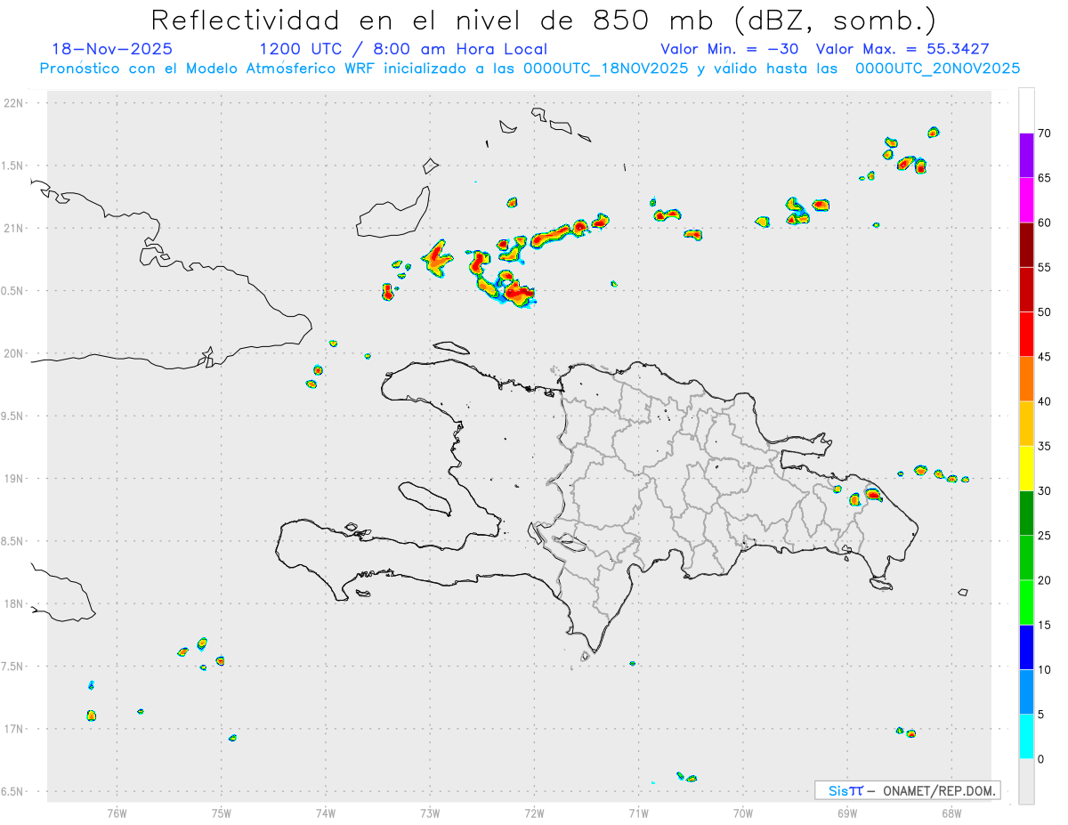Click the orange 40-45 dBZ colorbar segment
Image resolution: width=1068 pixels, height=825 pixels.
click(x=1026, y=379)
